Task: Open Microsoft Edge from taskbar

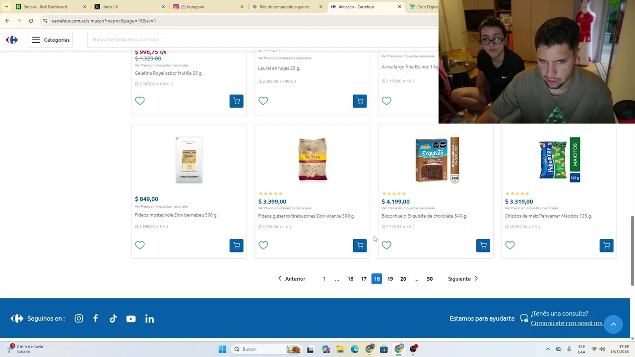Action: [355, 349]
